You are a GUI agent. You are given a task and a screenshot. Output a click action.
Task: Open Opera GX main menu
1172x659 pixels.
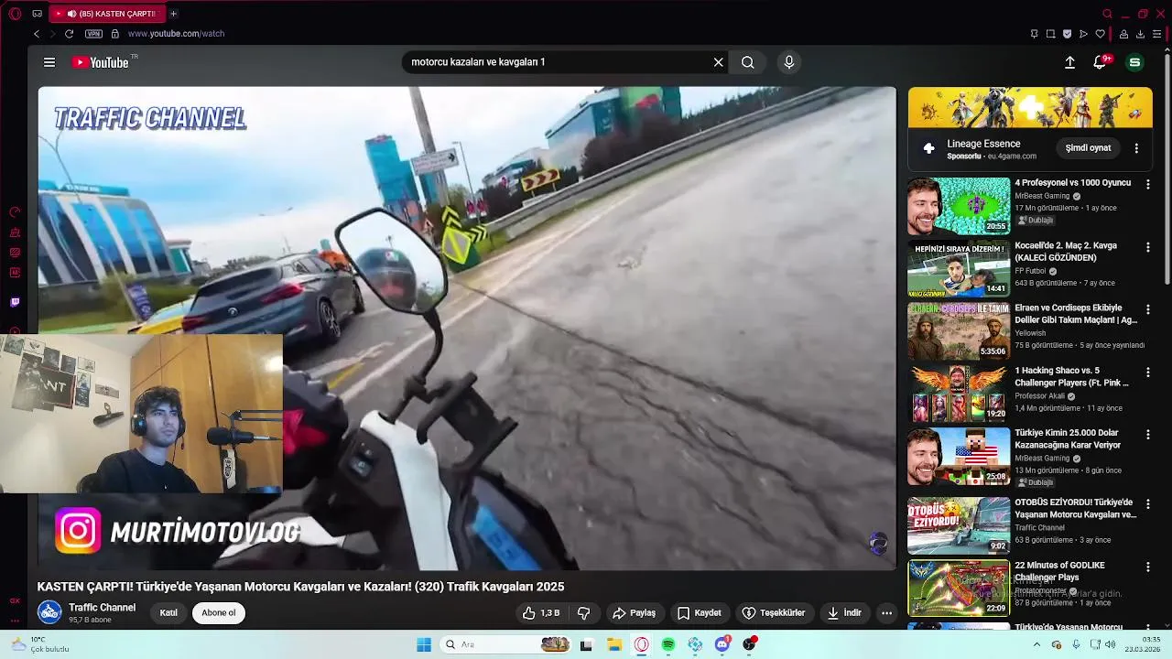click(15, 14)
